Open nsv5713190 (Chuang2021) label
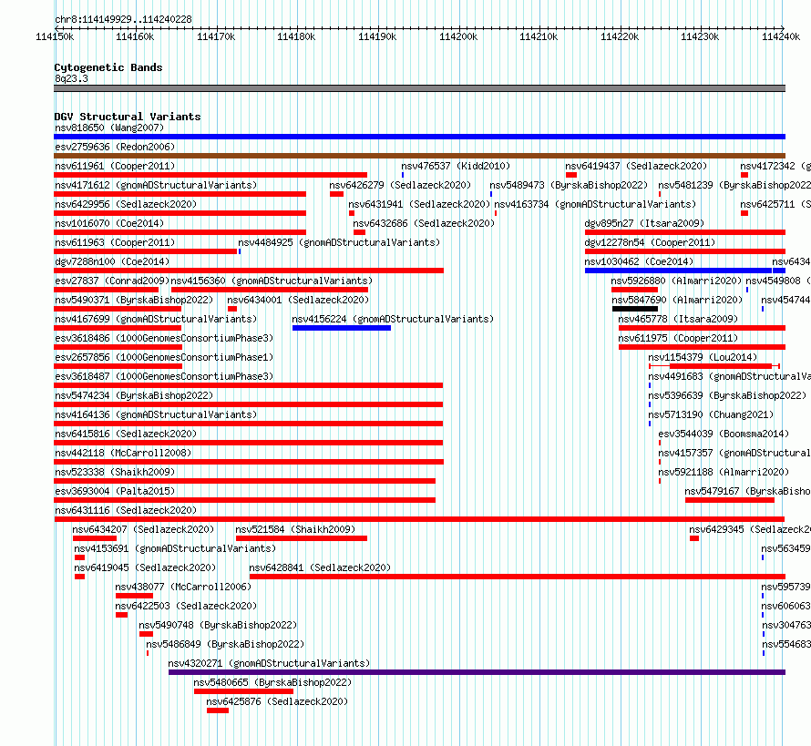This screenshot has height=746, width=811. click(711, 414)
